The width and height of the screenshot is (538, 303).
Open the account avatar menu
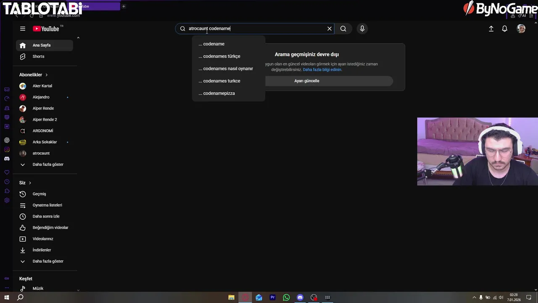[x=521, y=29]
